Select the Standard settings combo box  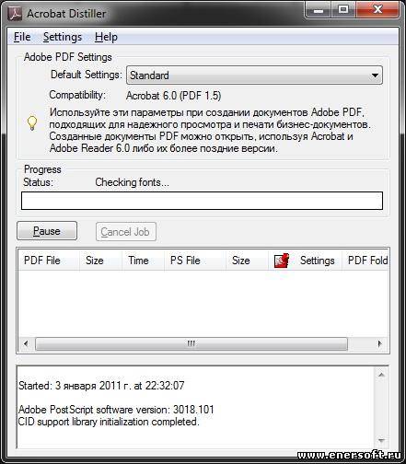254,75
